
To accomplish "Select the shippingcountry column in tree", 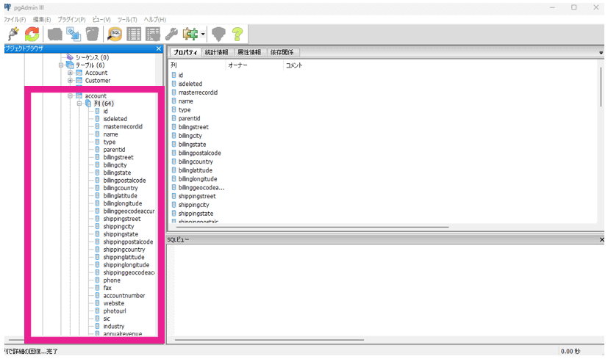I will [x=124, y=250].
